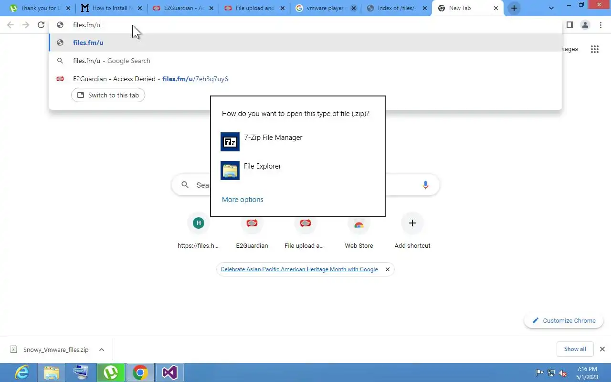The width and height of the screenshot is (611, 382).
Task: Open network status tray icon
Action: pyautogui.click(x=551, y=373)
